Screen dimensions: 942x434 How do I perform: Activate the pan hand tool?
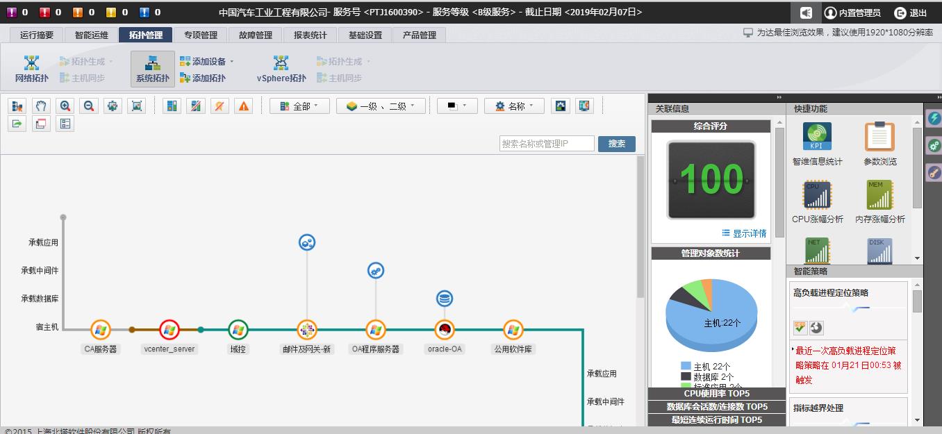pyautogui.click(x=40, y=106)
